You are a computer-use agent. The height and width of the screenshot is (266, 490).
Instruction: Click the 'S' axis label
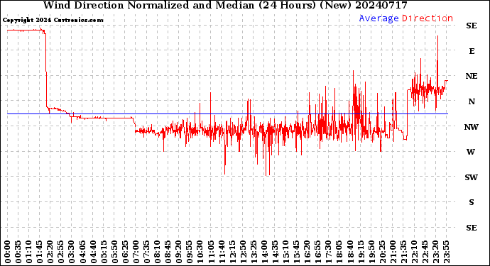point(472,202)
